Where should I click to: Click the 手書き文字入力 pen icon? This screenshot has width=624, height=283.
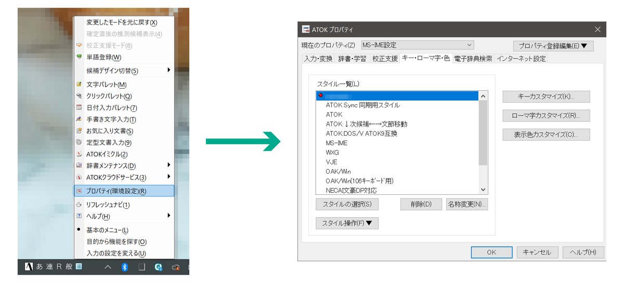(79, 119)
